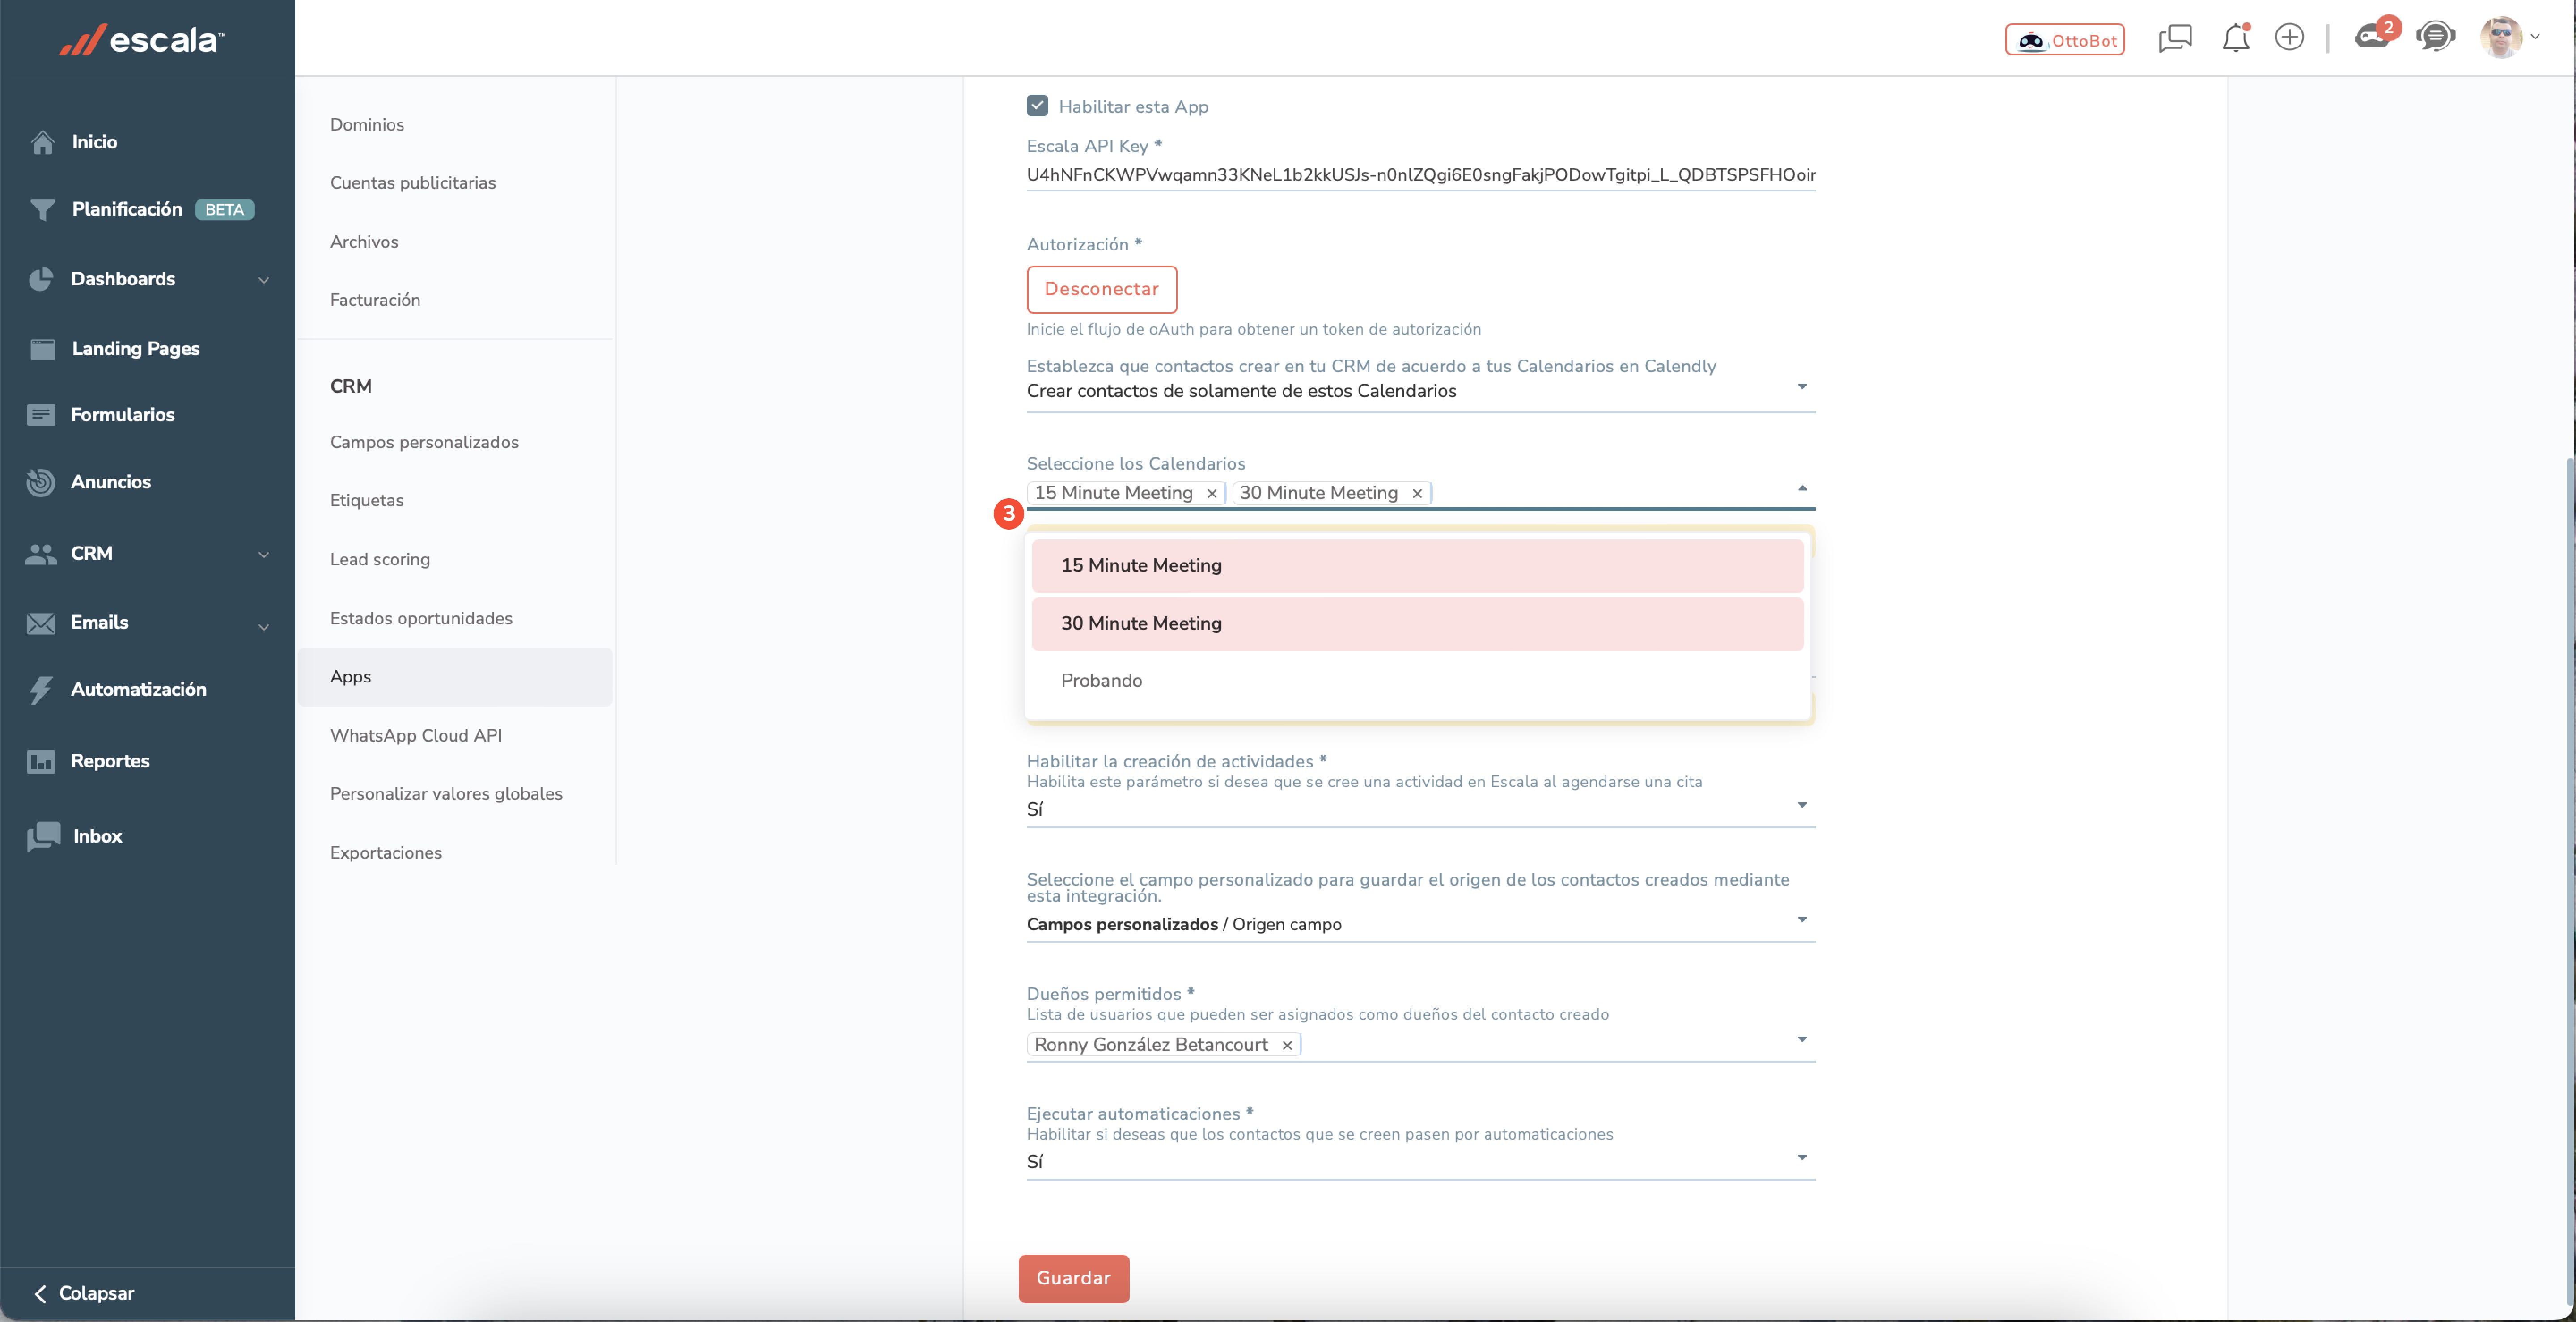The height and width of the screenshot is (1322, 2576).
Task: Click the Dashboards pie chart icon
Action: pos(41,279)
